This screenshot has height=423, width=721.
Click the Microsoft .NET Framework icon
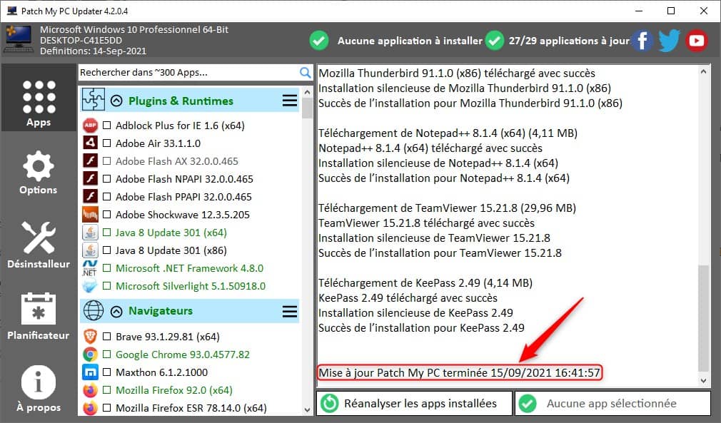90,268
